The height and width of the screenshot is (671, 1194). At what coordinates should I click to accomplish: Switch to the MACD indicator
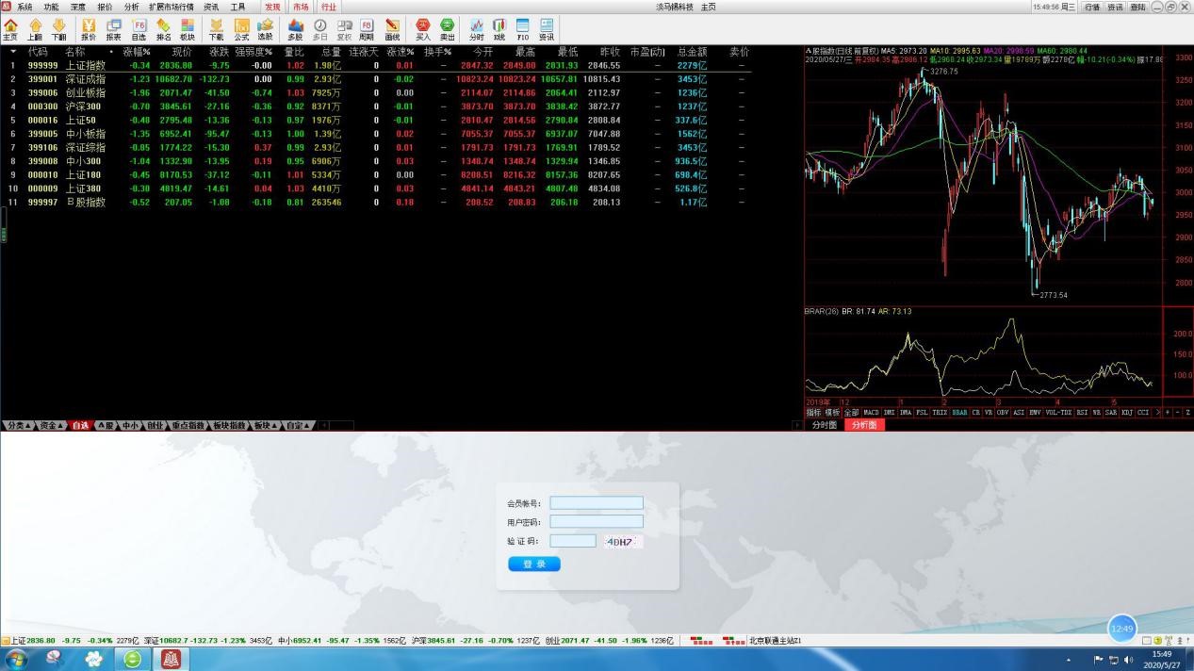pos(871,413)
